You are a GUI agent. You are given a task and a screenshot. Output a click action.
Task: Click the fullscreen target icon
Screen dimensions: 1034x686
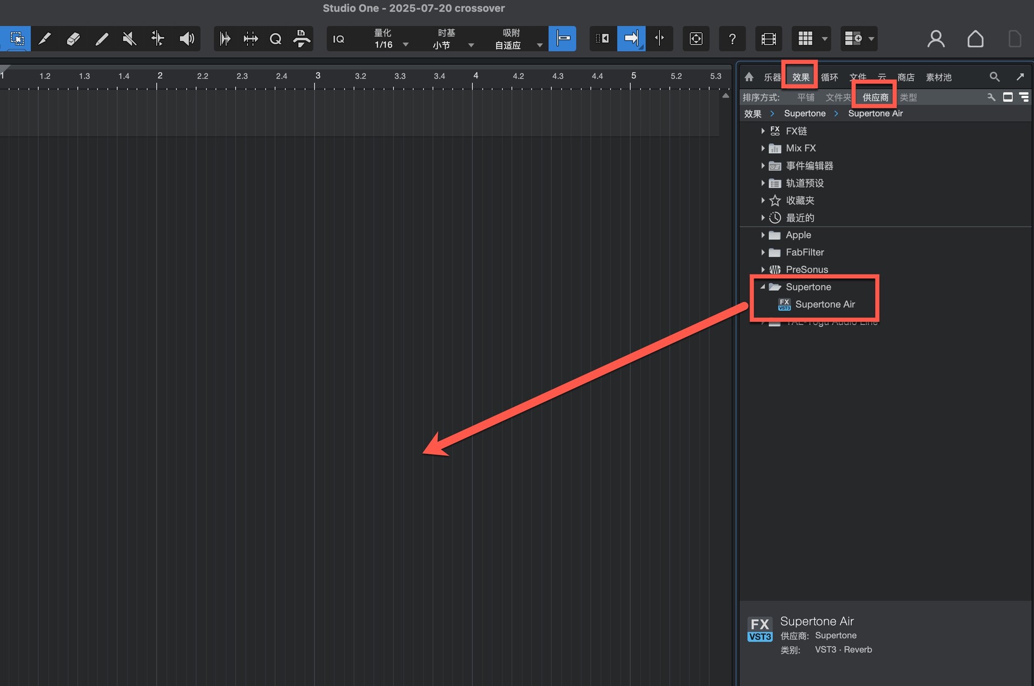tap(696, 39)
